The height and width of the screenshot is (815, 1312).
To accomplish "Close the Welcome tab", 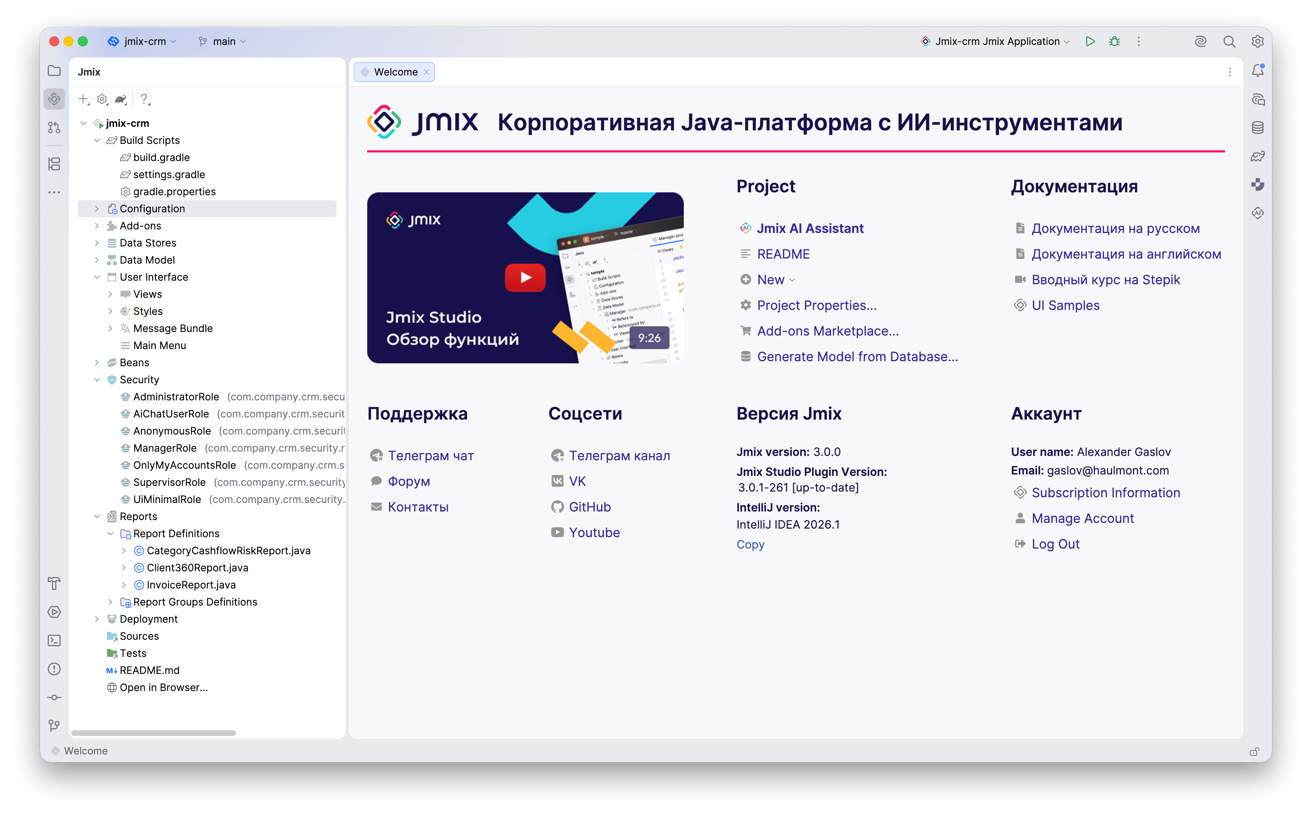I will 426,72.
